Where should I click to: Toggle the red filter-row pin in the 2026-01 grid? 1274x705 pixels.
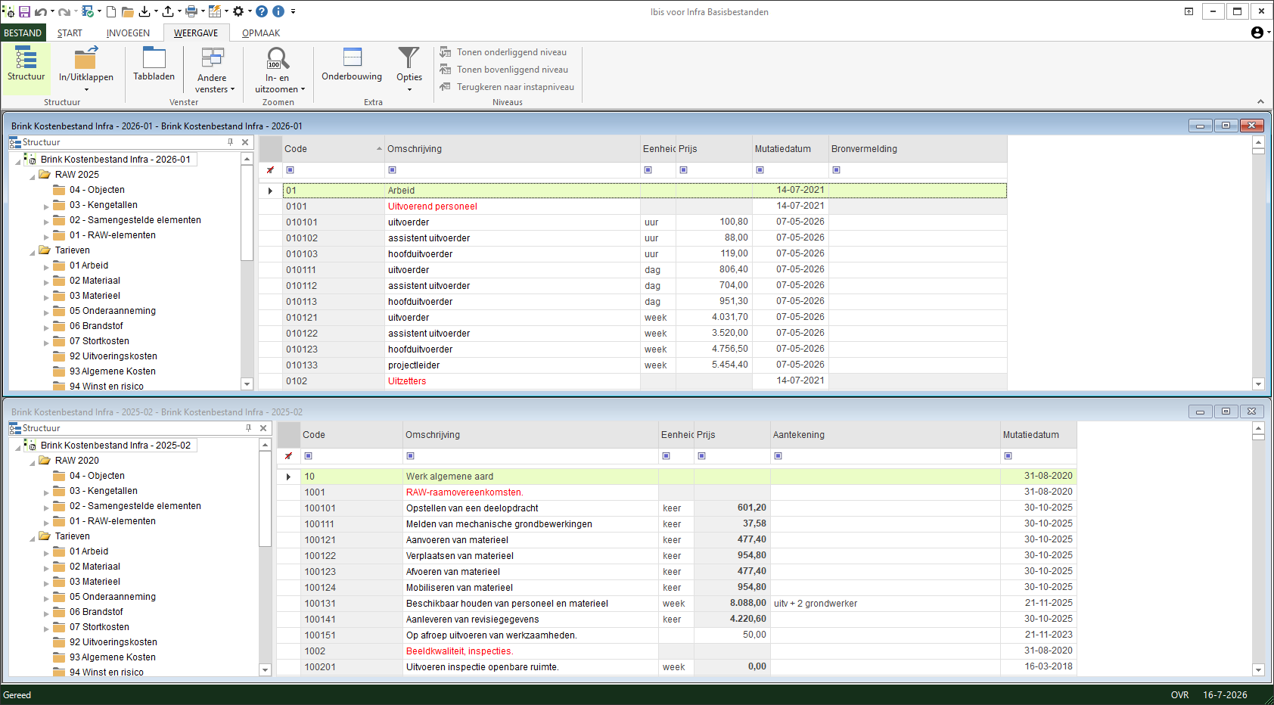point(270,170)
